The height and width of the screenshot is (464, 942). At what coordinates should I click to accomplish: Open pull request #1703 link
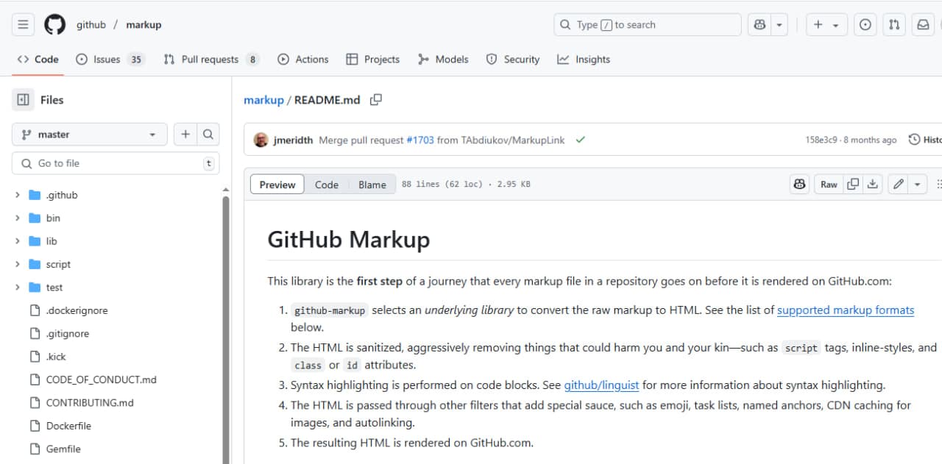(420, 140)
